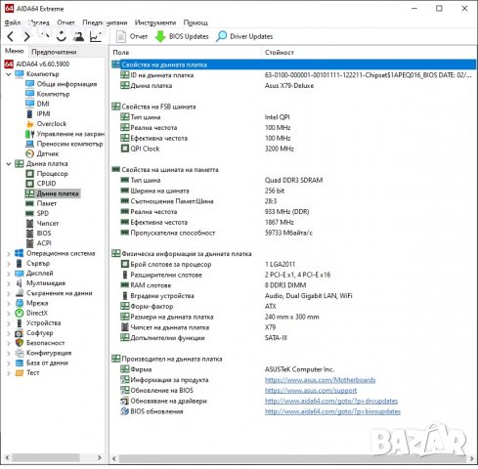Screen dimensions: 478x469
Task: Expand the Съхранение на данни node
Action: click(x=9, y=293)
